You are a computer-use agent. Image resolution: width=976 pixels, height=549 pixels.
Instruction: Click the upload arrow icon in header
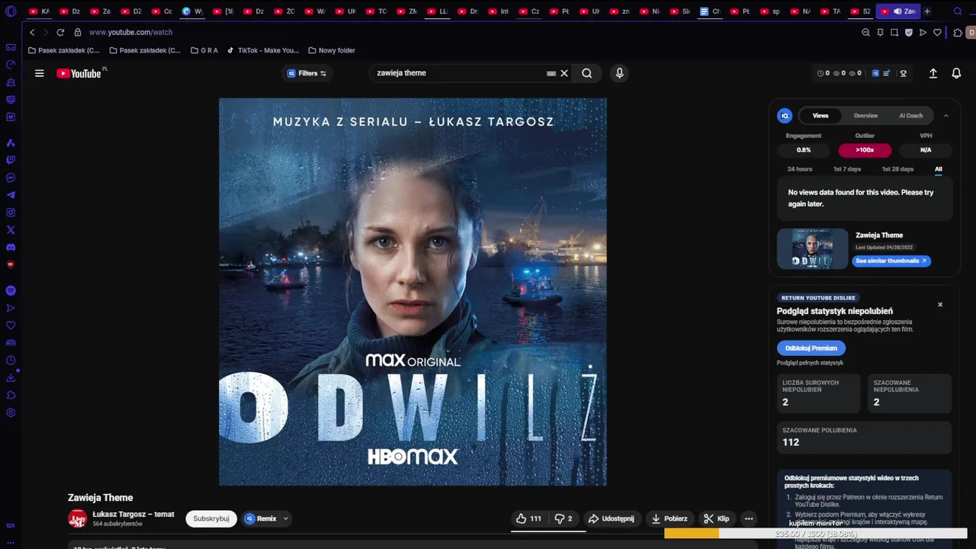point(933,73)
